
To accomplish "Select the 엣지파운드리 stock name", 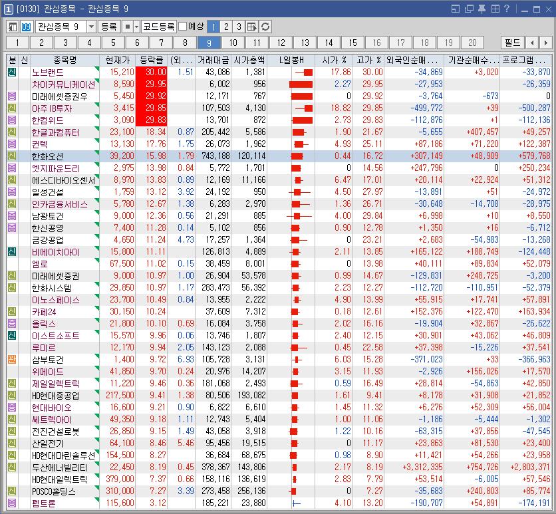I will [55, 168].
